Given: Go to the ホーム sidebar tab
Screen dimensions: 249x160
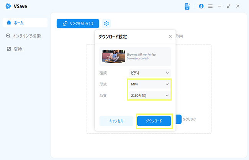Looking at the screenshot, I should pyautogui.click(x=25, y=23).
